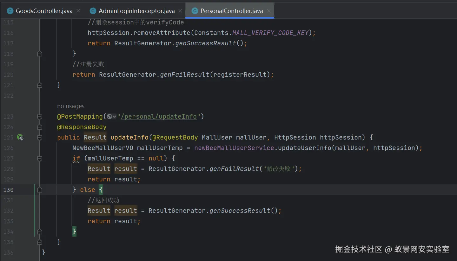Click the updateUserInfo method call
Image resolution: width=457 pixels, height=261 pixels.
pos(305,148)
